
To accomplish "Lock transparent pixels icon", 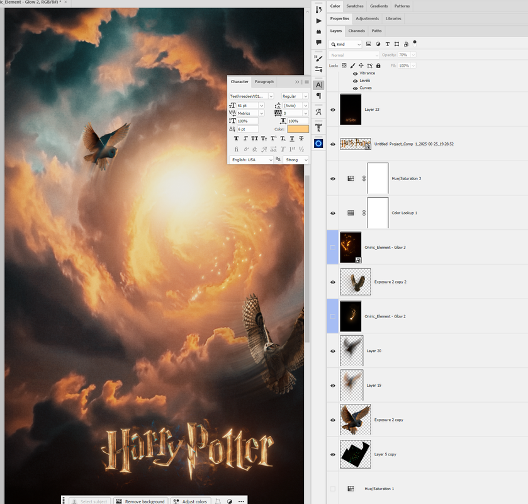I will (x=344, y=66).
